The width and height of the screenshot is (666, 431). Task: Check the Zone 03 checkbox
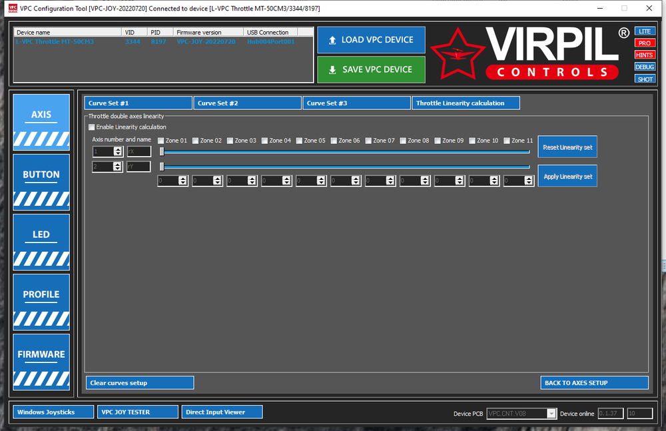click(x=230, y=141)
